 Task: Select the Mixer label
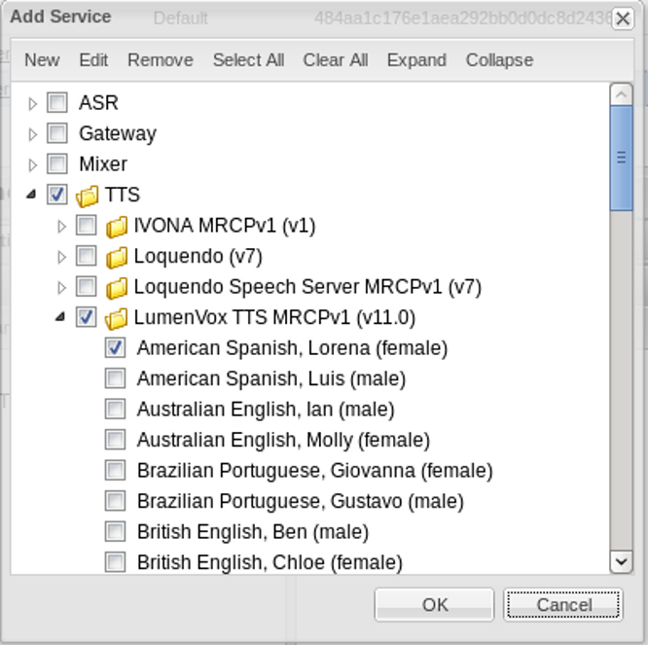click(x=103, y=164)
